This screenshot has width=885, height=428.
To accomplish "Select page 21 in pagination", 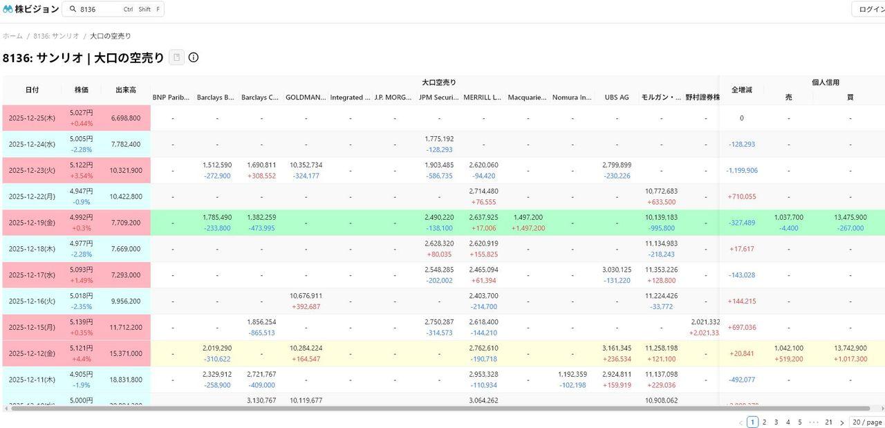I will coord(828,422).
